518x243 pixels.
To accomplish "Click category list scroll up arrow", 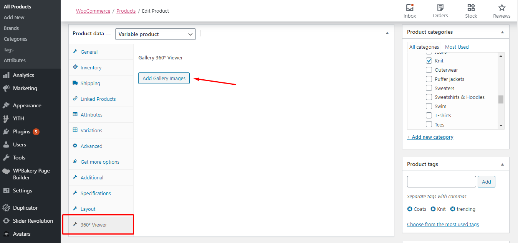I will click(501, 56).
